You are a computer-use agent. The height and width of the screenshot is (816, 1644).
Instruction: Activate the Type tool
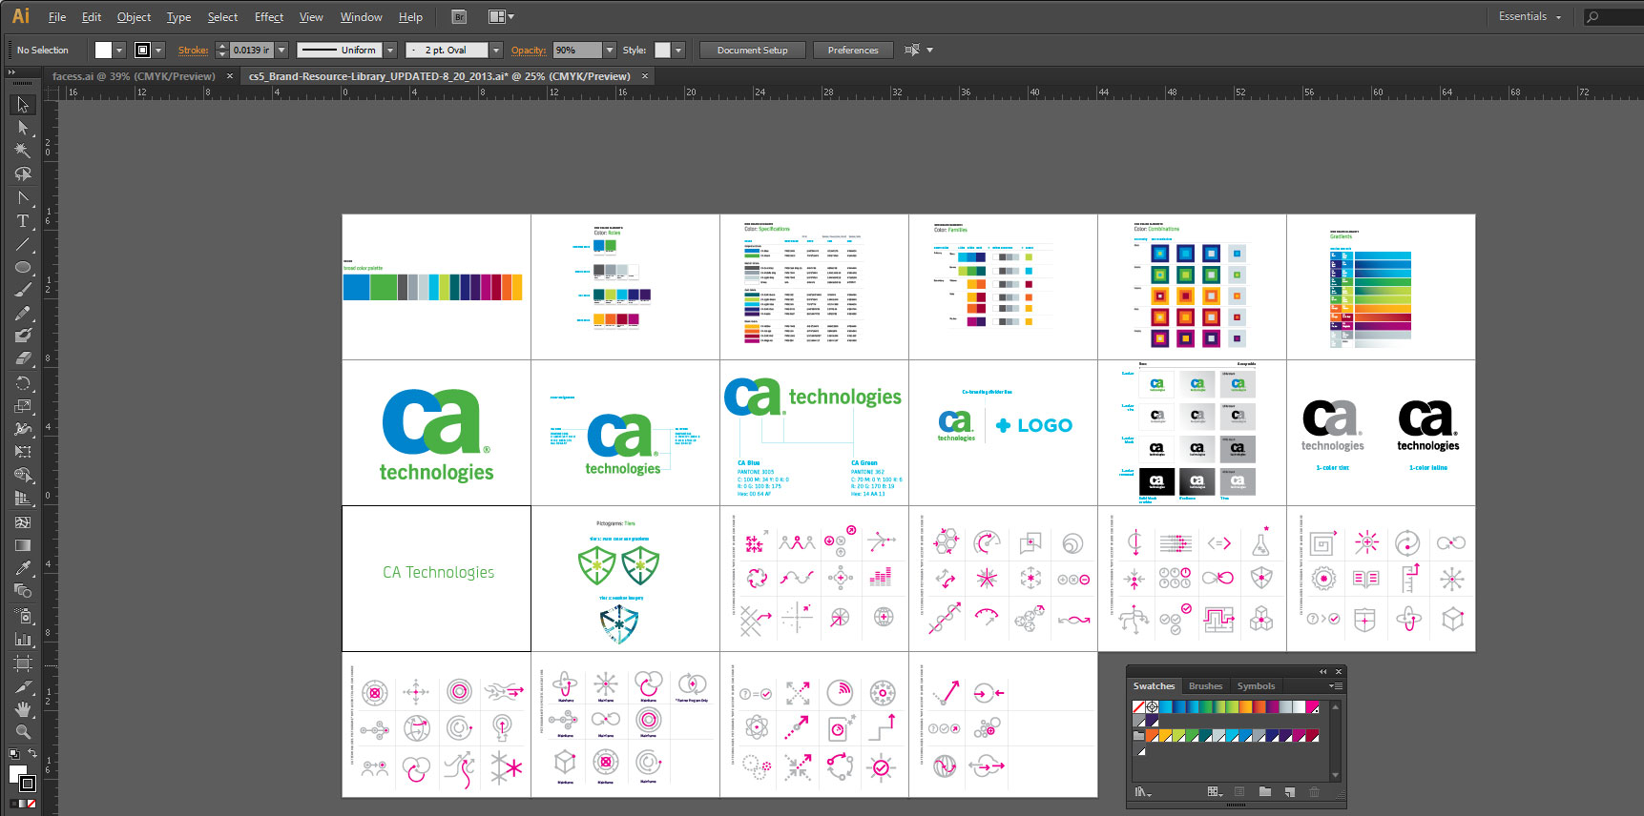tap(23, 220)
